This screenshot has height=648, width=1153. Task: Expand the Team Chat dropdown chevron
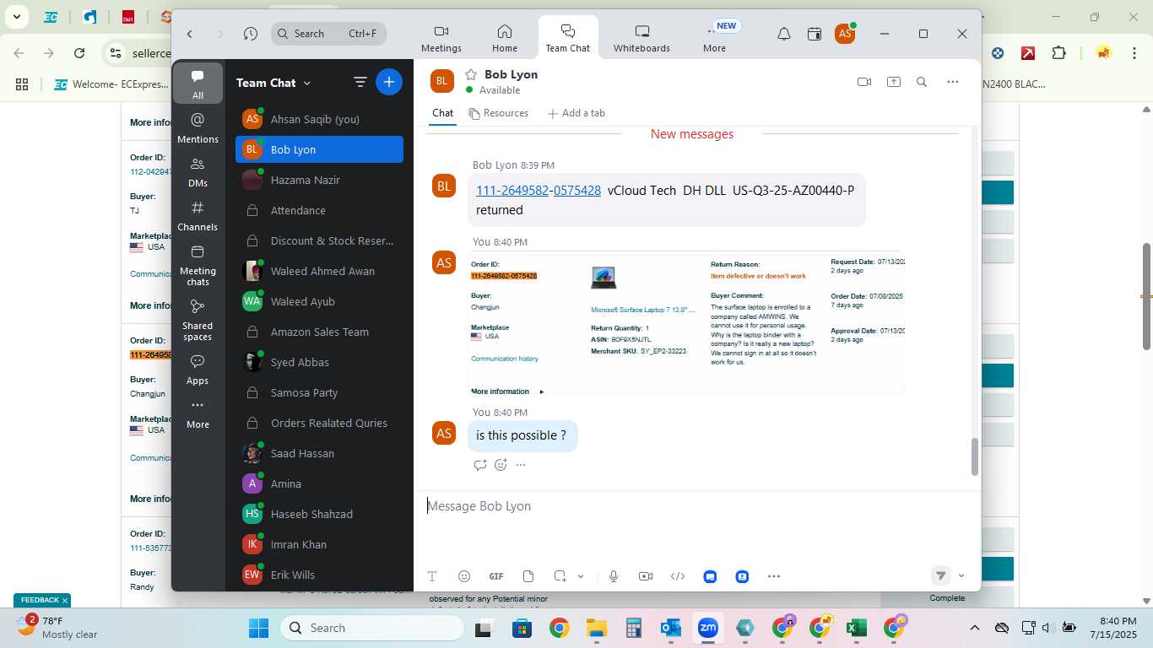click(x=307, y=83)
